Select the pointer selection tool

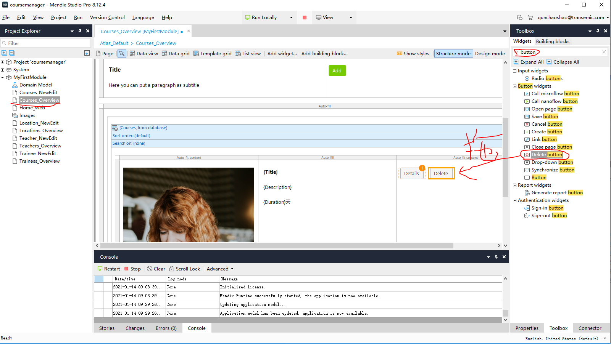coord(122,54)
